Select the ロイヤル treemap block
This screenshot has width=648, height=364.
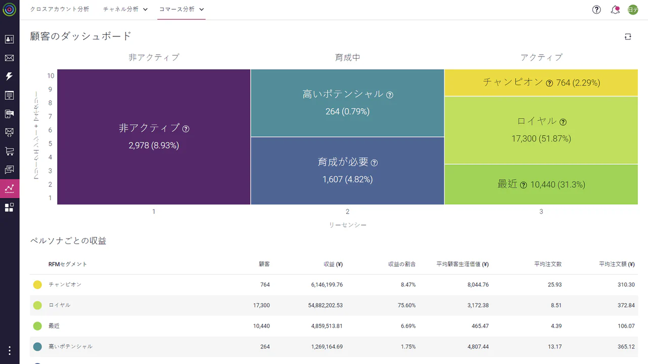click(541, 130)
